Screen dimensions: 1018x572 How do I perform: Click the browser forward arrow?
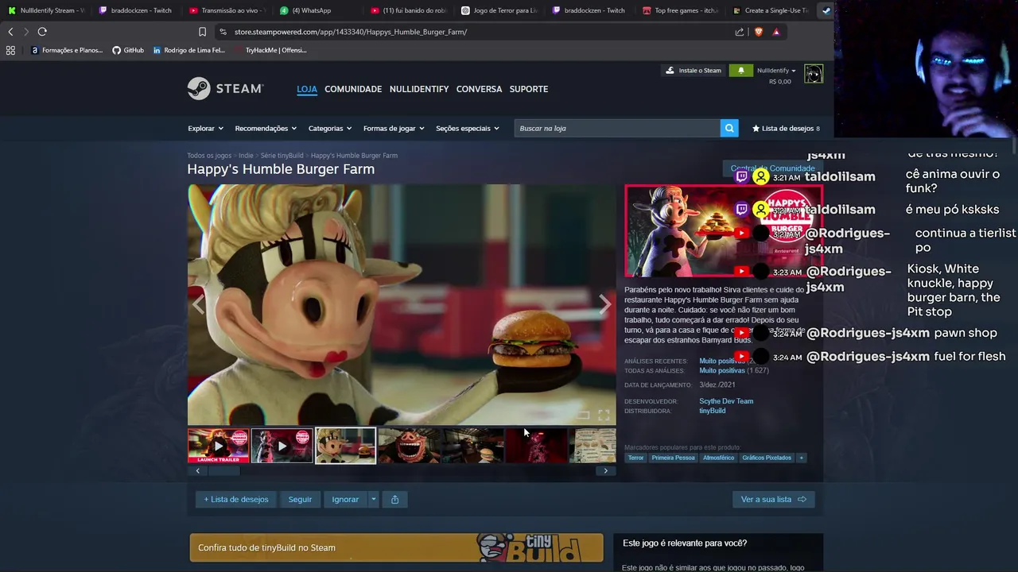[26, 32]
